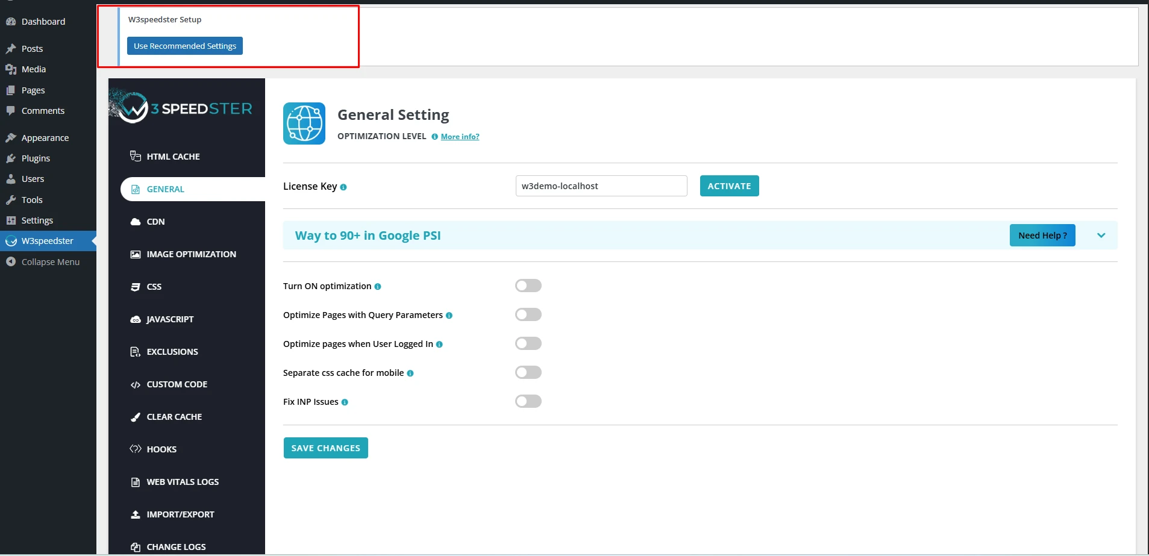Click info icon beside Optimize Pages with Query Parameters
Image resolution: width=1149 pixels, height=556 pixels.
(x=449, y=316)
